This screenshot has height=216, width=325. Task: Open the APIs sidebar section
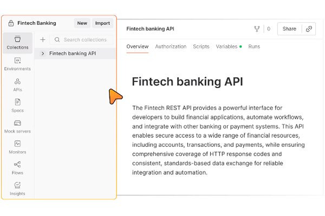(x=18, y=85)
